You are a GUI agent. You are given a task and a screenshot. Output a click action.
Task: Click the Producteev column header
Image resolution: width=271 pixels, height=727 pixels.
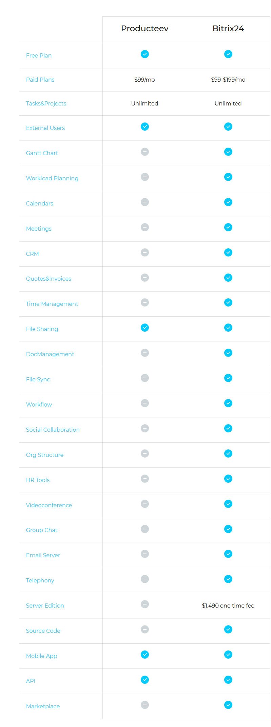pos(145,29)
